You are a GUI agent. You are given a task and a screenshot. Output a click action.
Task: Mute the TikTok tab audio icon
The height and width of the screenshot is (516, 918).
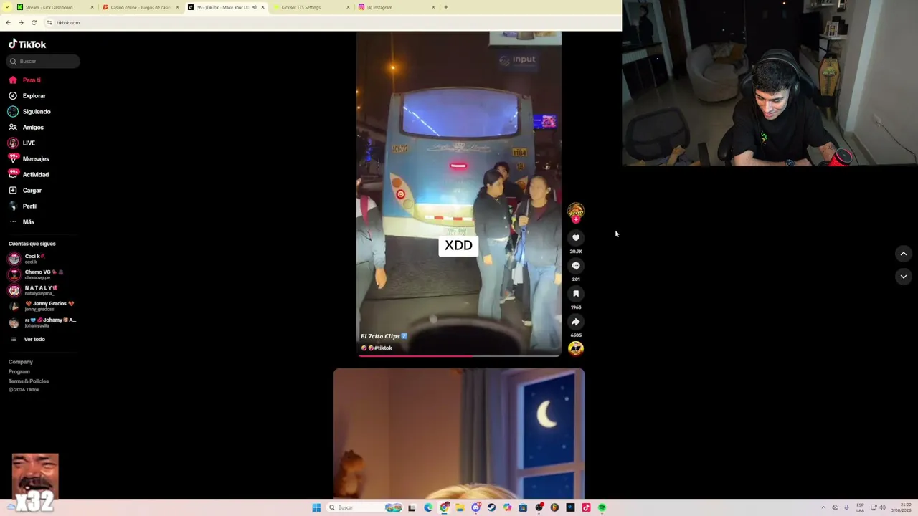click(254, 7)
